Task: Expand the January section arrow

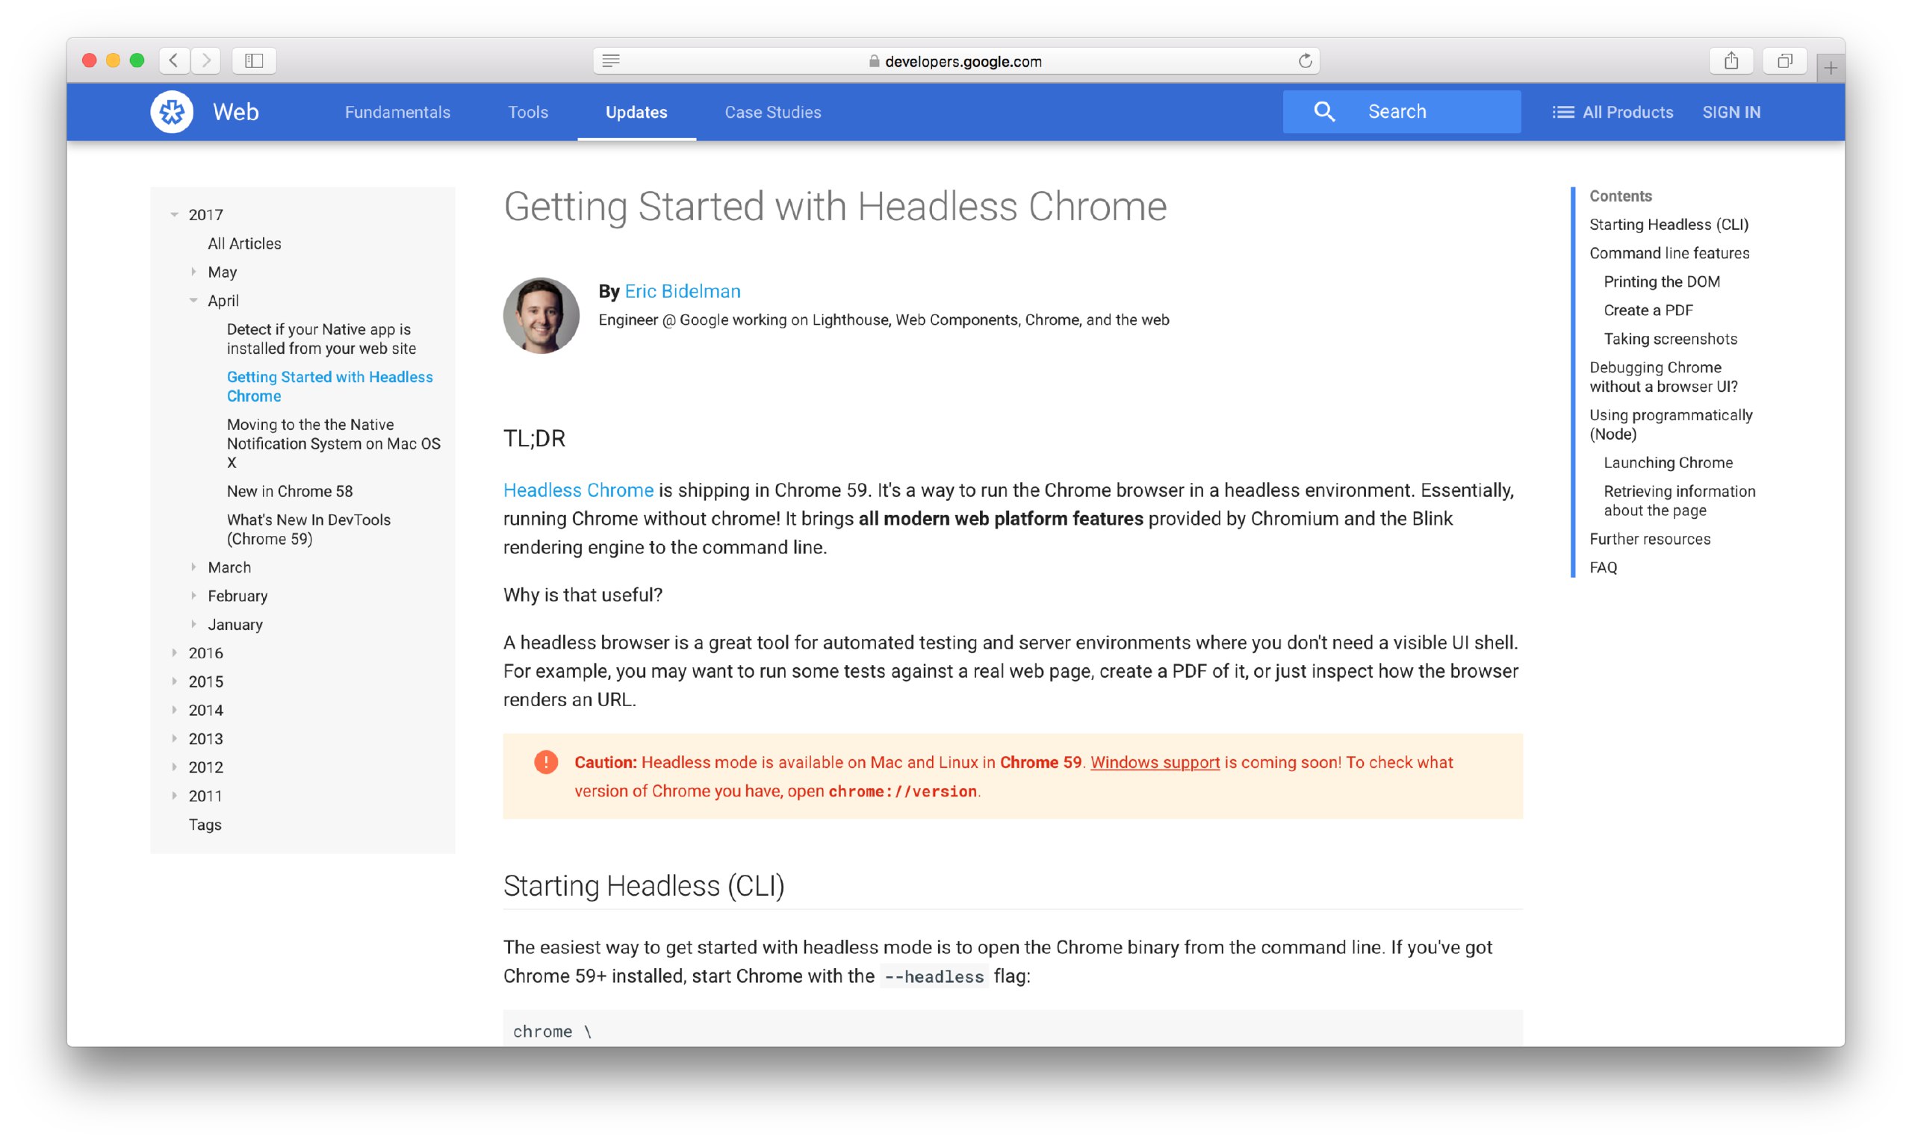Action: (x=193, y=624)
